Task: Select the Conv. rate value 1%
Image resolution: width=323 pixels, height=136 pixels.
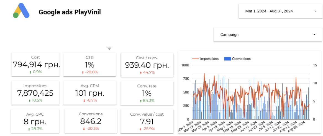Action: tap(147, 94)
